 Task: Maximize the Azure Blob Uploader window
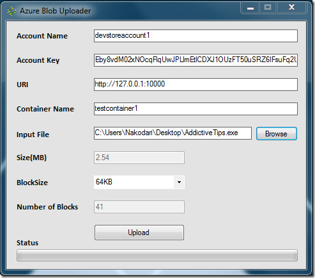268,8
